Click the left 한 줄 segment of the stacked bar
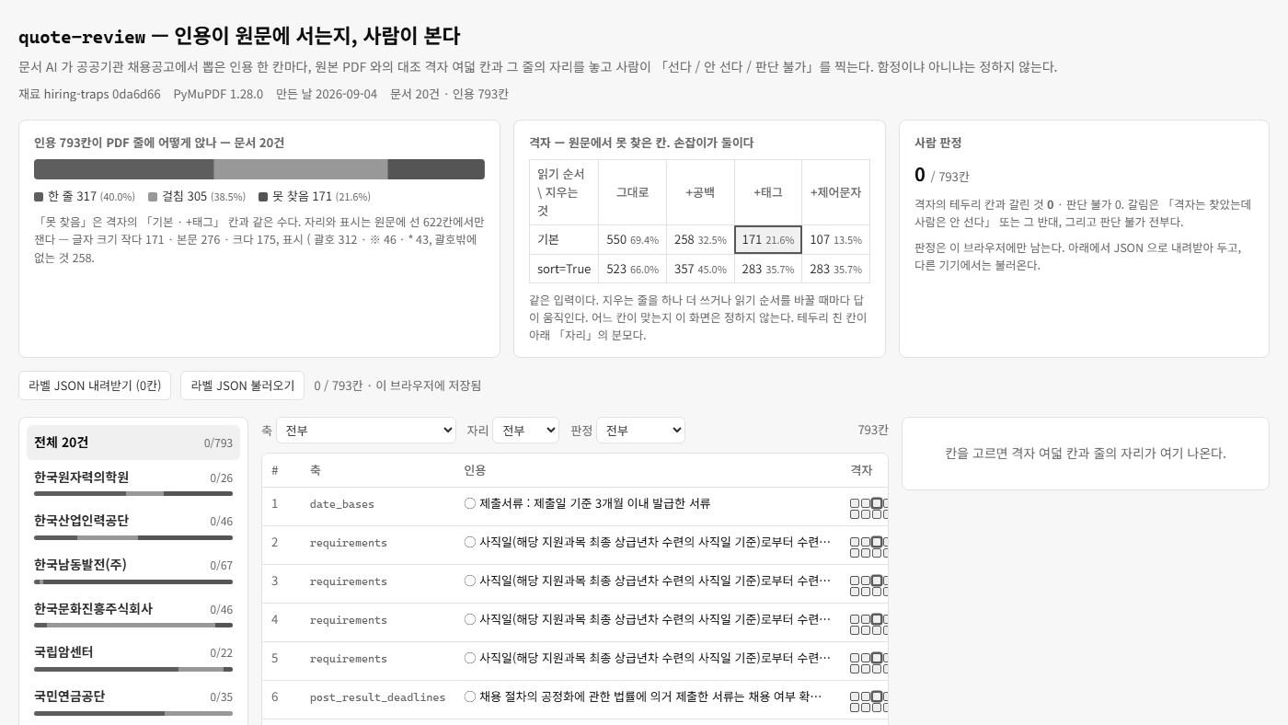Viewport: 1288px width, 725px height. pyautogui.click(x=124, y=169)
